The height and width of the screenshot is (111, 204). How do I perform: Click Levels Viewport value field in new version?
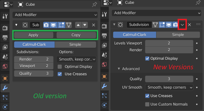pyautogui.click(x=169, y=43)
